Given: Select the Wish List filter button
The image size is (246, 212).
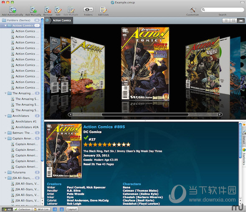Looking at the screenshot, I should (41, 209).
